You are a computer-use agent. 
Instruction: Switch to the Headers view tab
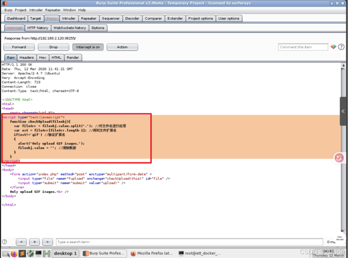(x=27, y=57)
